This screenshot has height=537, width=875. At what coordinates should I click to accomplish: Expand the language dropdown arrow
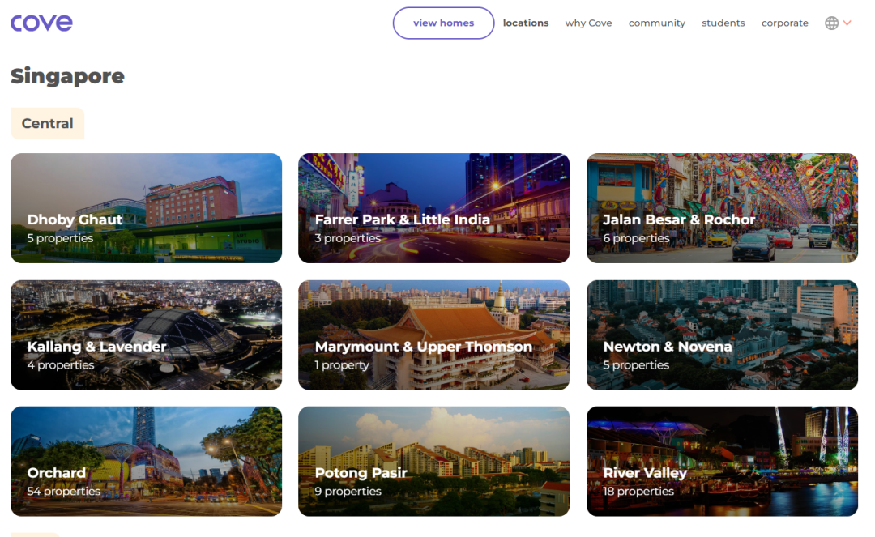pyautogui.click(x=847, y=23)
